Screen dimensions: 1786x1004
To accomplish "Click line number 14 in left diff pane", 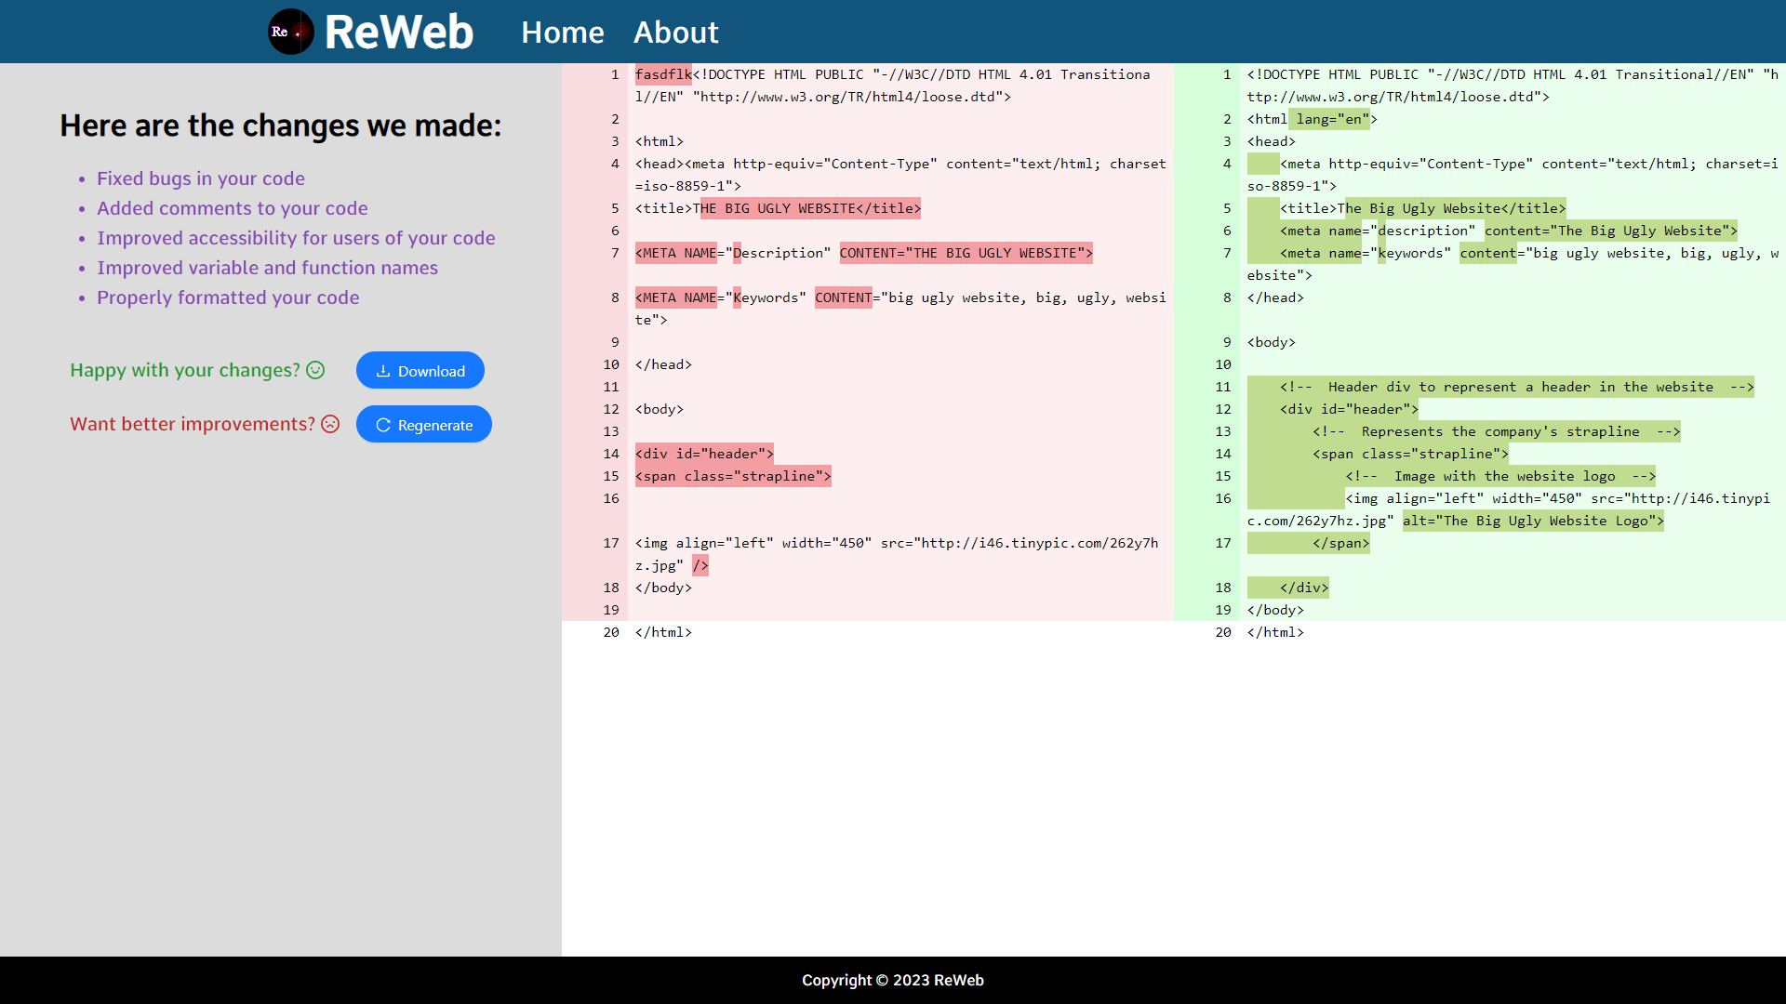I will tap(610, 454).
